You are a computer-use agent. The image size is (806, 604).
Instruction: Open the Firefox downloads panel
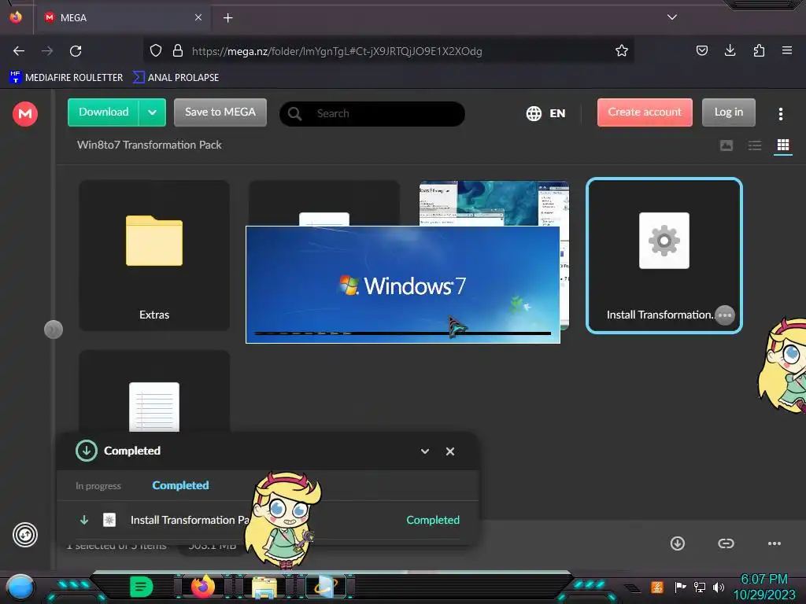click(x=730, y=50)
